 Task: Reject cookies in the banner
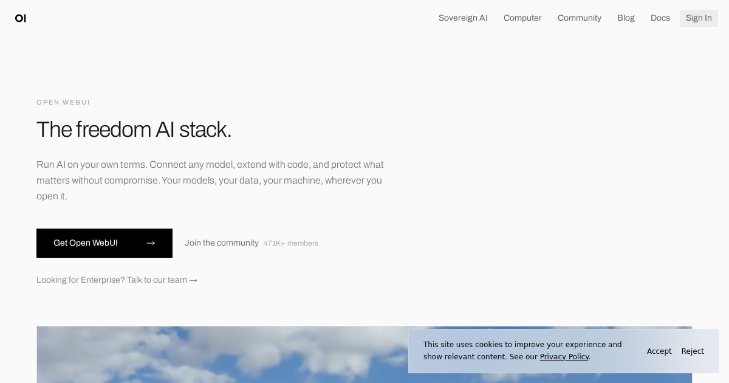pos(693,351)
